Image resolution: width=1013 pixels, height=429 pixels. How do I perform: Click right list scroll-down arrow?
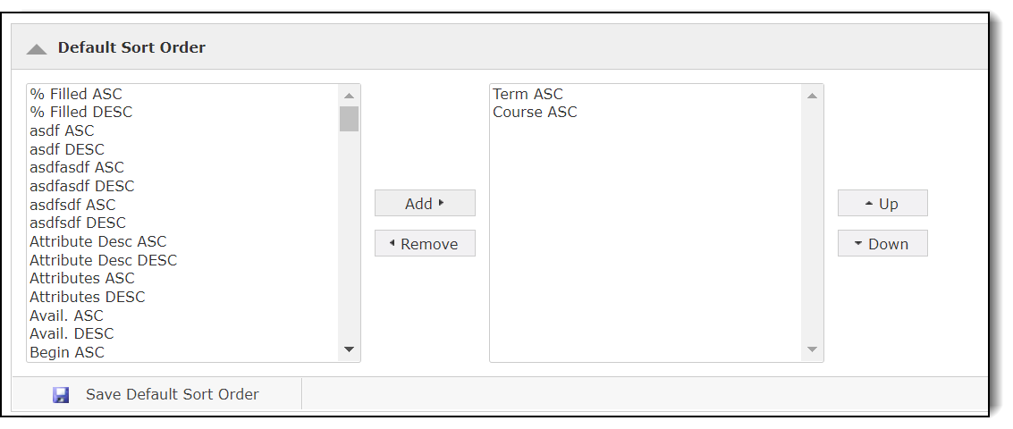pos(812,349)
